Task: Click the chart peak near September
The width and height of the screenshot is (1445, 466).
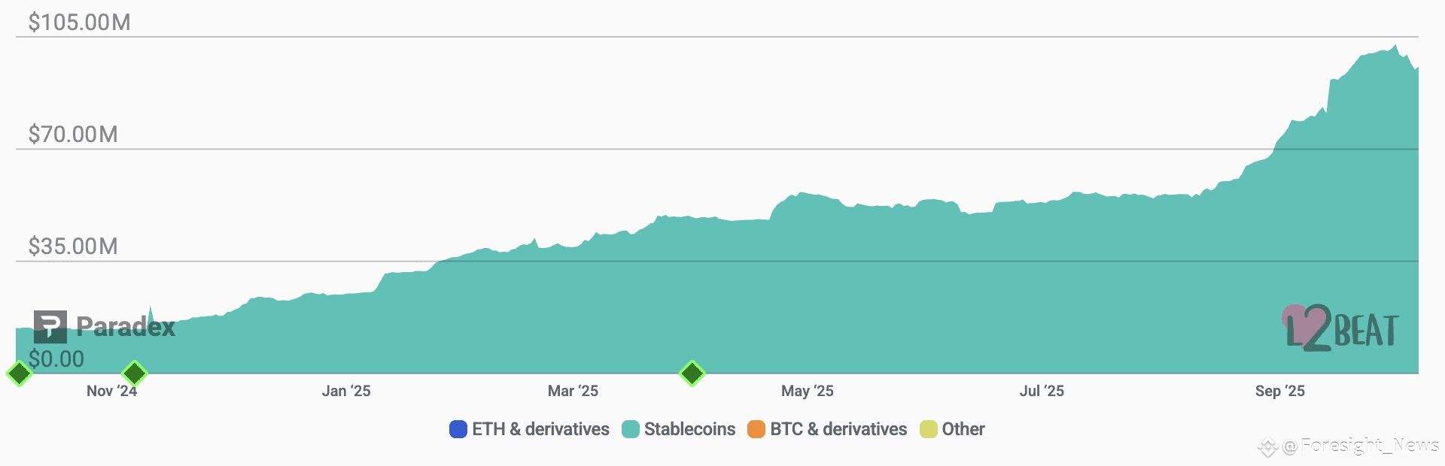Action: coord(1395,46)
